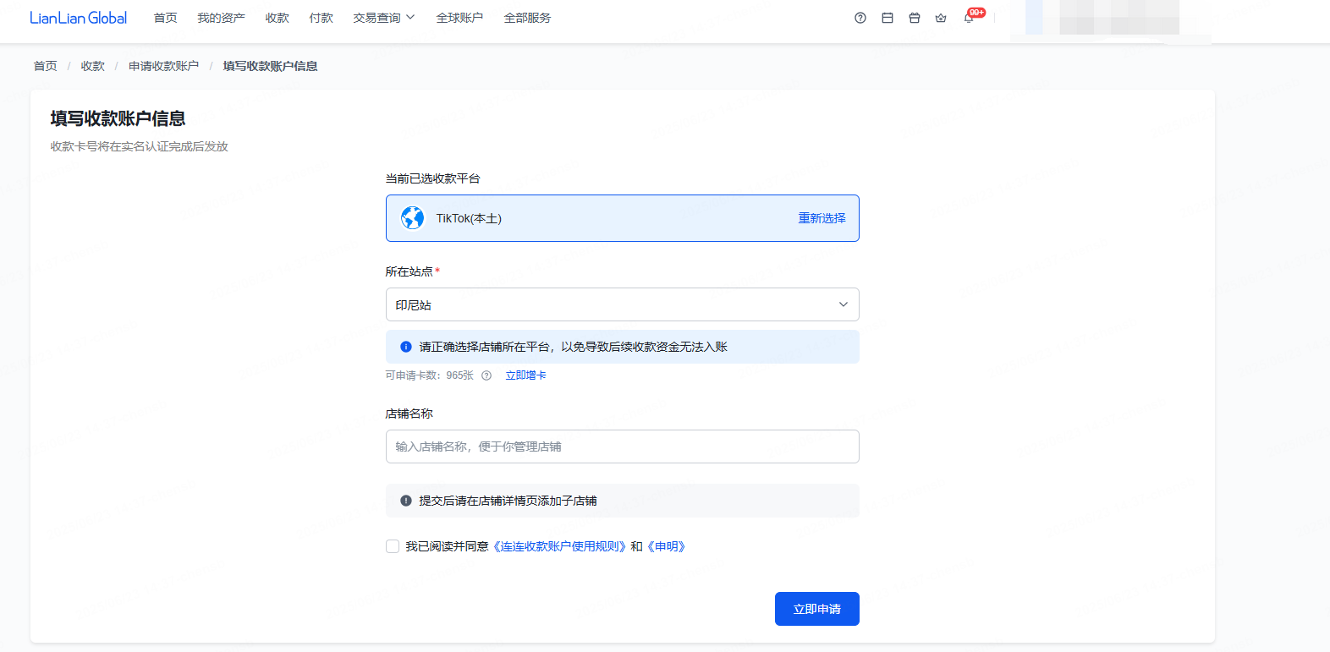Click the 提交后请在店铺详情页添加子店铺 notice text
1330x652 pixels.
pyautogui.click(x=508, y=501)
